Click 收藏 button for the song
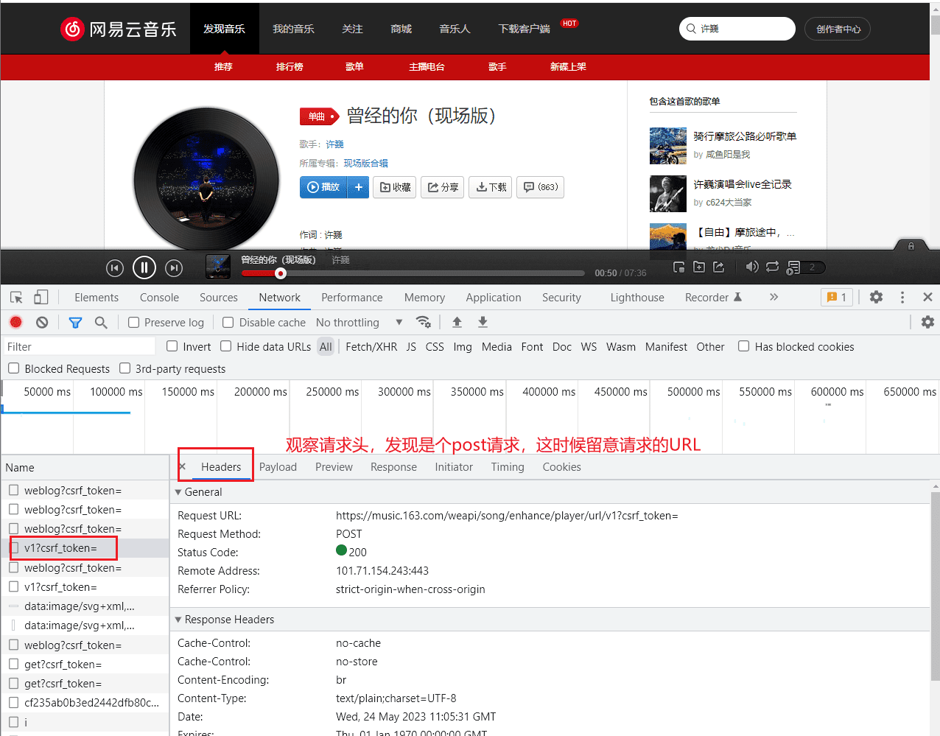 395,187
